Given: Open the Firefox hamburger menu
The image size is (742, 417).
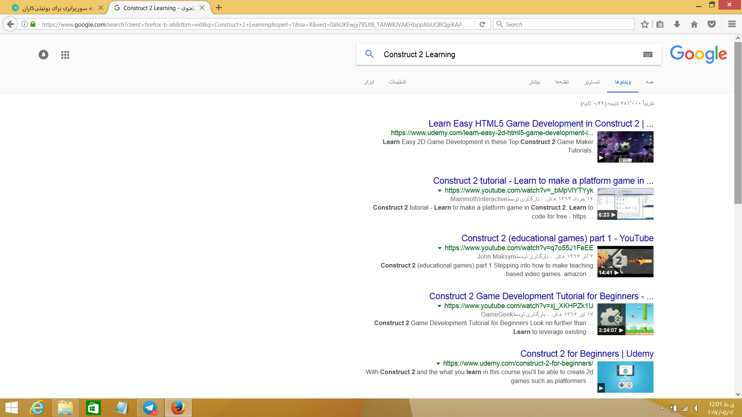Looking at the screenshot, I should click(732, 24).
